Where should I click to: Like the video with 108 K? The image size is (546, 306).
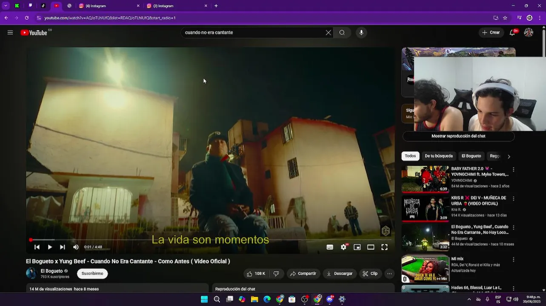pos(256,274)
